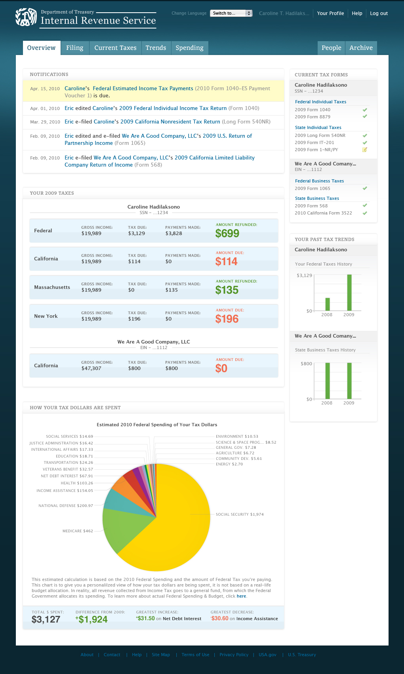Click 2009 Form 8879 in tax forms
Screen dimensions: 404x674
tap(313, 117)
